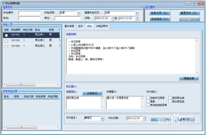The height and width of the screenshot is (135, 206).
Task: Click the down arrow of 检查结果 scrollbar
Action: click(197, 72)
